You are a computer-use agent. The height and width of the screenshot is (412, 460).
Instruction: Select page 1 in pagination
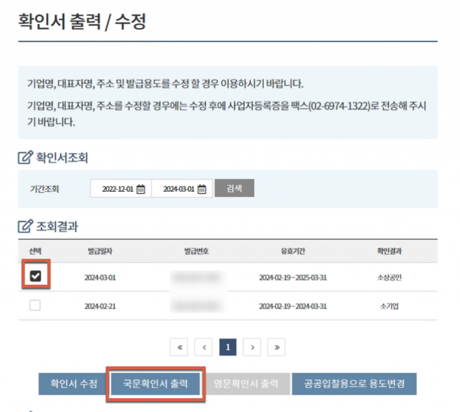[228, 347]
